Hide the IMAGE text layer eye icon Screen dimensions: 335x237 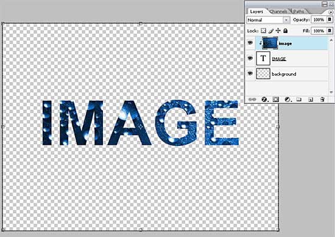coord(250,58)
